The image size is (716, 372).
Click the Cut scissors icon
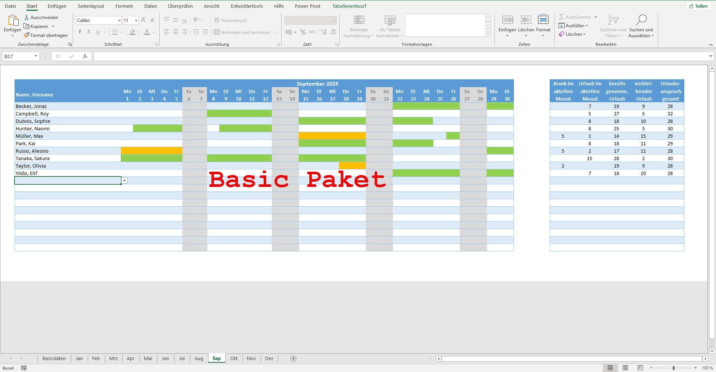tap(26, 18)
